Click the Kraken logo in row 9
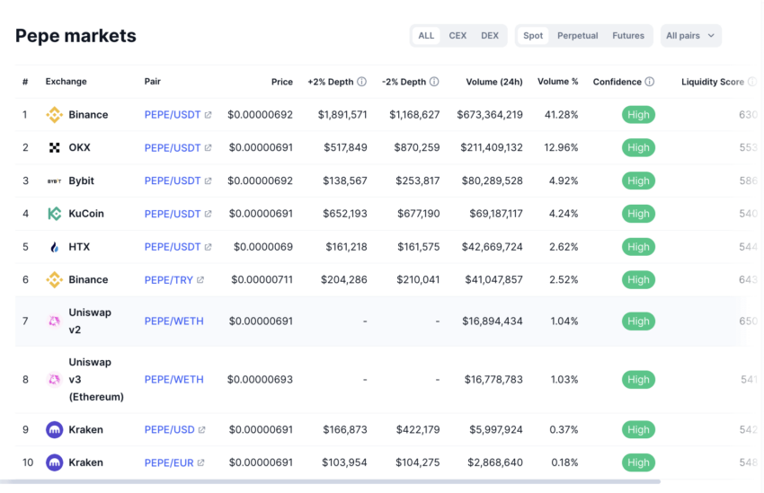The image size is (764, 493). pyautogui.click(x=54, y=430)
